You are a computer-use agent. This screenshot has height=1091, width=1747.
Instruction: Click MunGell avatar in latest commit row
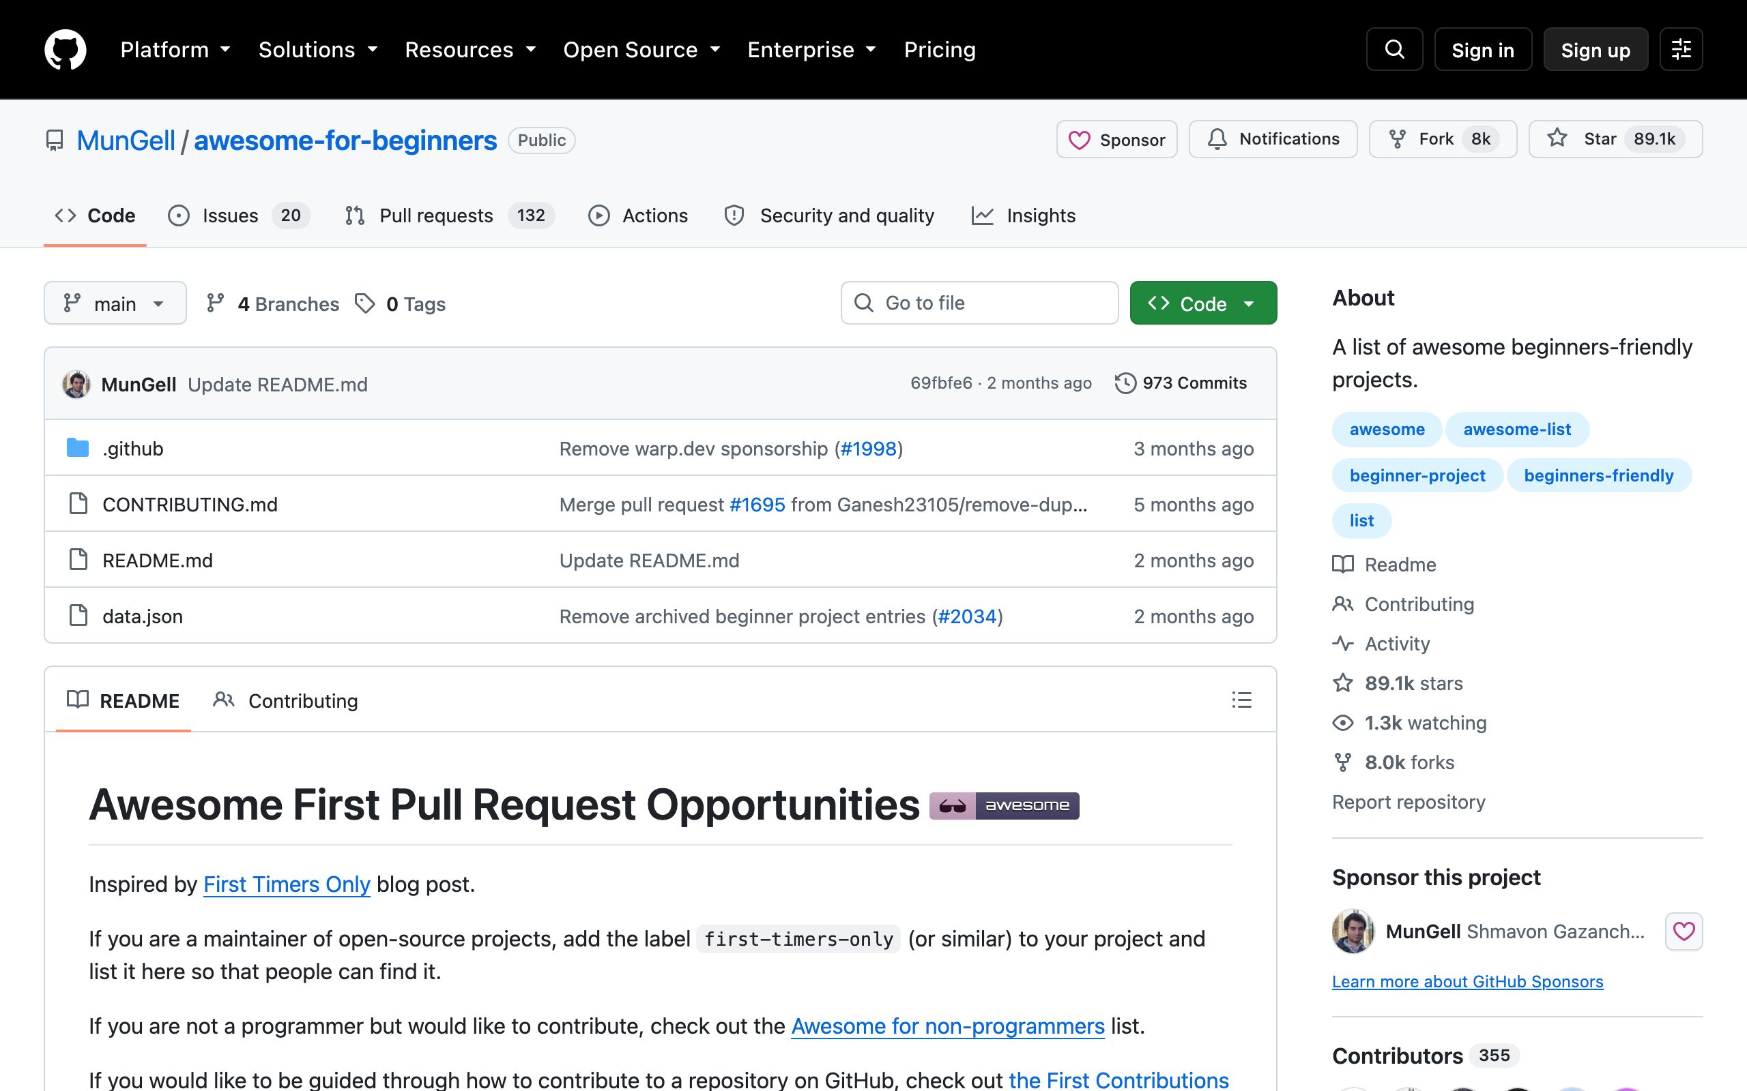coord(76,384)
